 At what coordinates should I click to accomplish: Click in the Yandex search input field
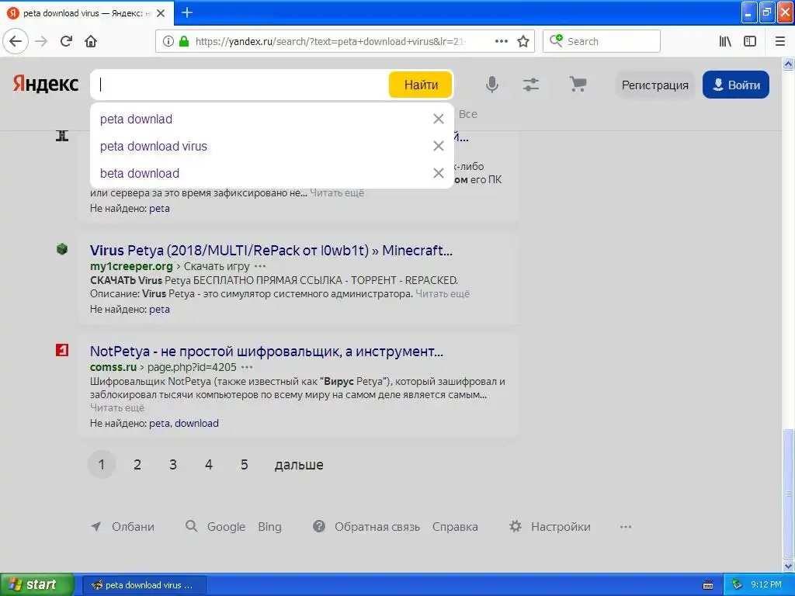[239, 85]
